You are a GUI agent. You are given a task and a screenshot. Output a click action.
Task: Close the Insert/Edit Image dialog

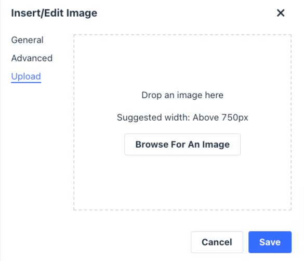point(281,13)
